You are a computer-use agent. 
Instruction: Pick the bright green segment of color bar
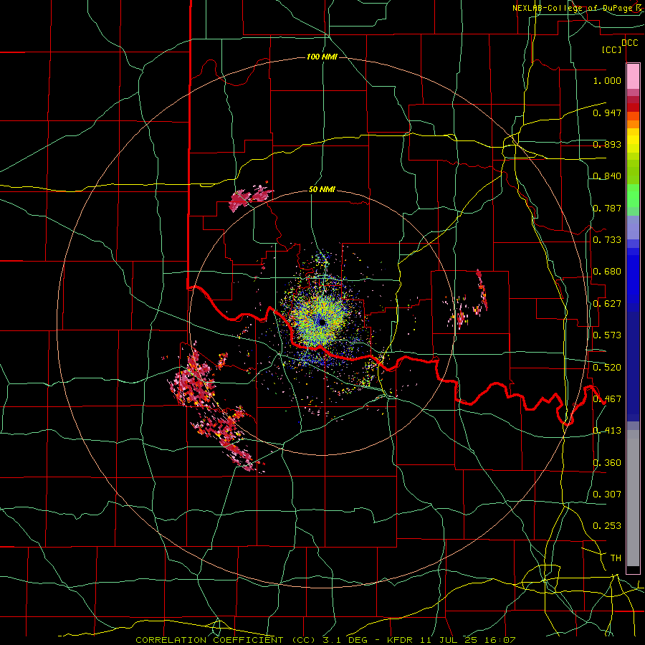(633, 196)
